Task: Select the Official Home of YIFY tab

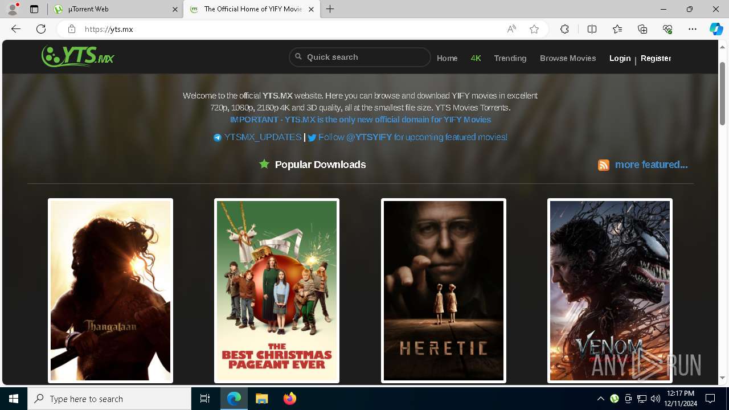Action: pos(252,9)
